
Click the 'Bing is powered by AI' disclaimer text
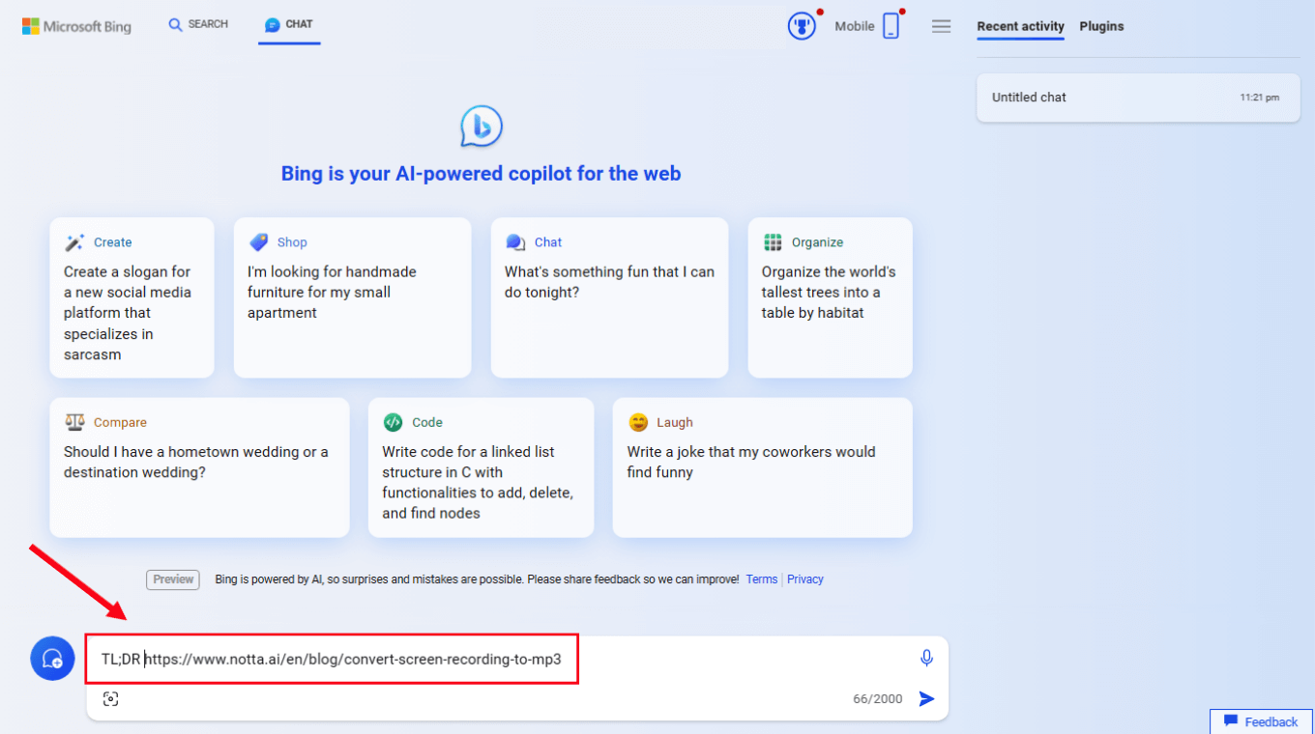point(477,579)
